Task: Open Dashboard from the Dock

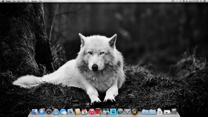Action: tap(49, 112)
